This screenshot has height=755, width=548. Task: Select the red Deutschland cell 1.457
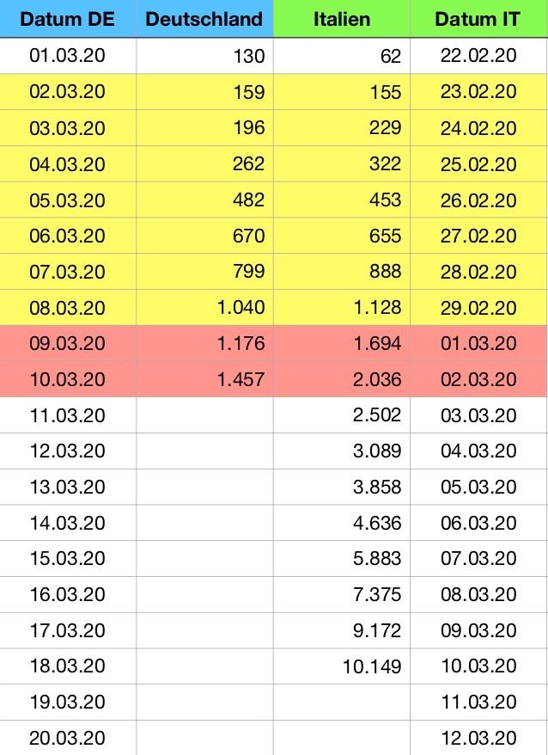point(204,379)
